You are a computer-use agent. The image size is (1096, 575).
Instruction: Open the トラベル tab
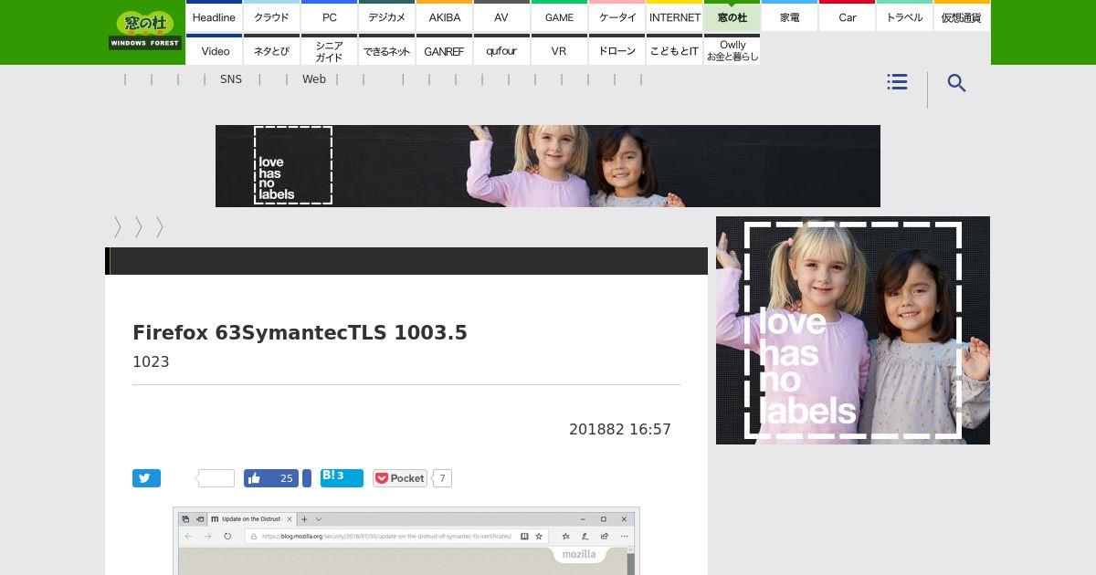pos(904,16)
